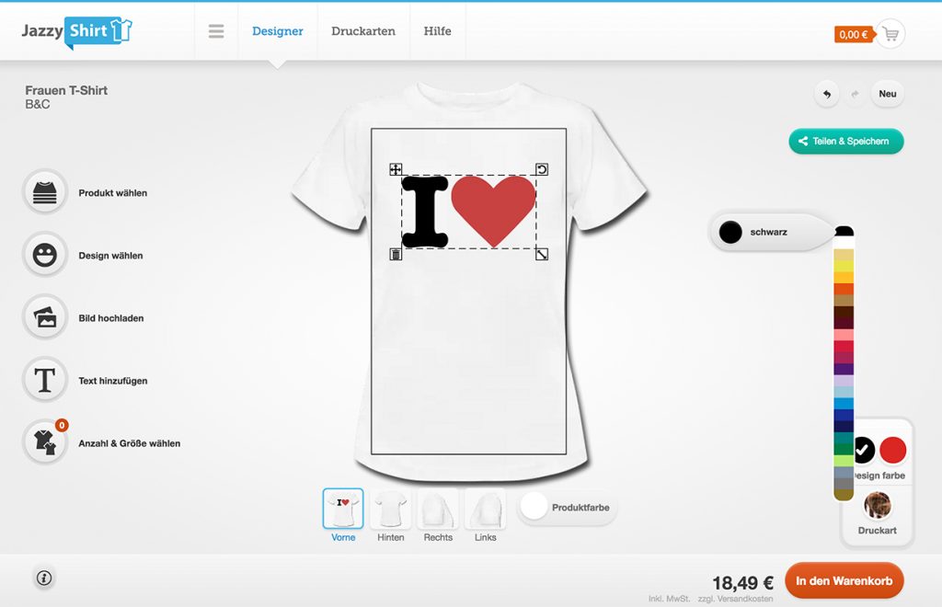Click the Produkt wählen shirt-stack icon
This screenshot has width=942, height=607.
(x=44, y=193)
